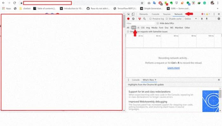Open the 'GAN — Some cool...' bookmark
The height and width of the screenshot is (126, 222).
coord(178,9)
